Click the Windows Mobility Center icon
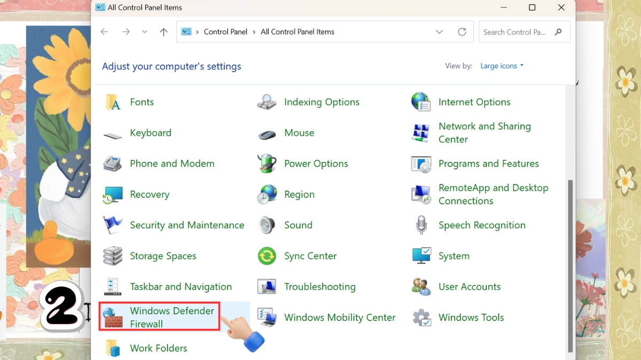The width and height of the screenshot is (641, 360). point(267,318)
